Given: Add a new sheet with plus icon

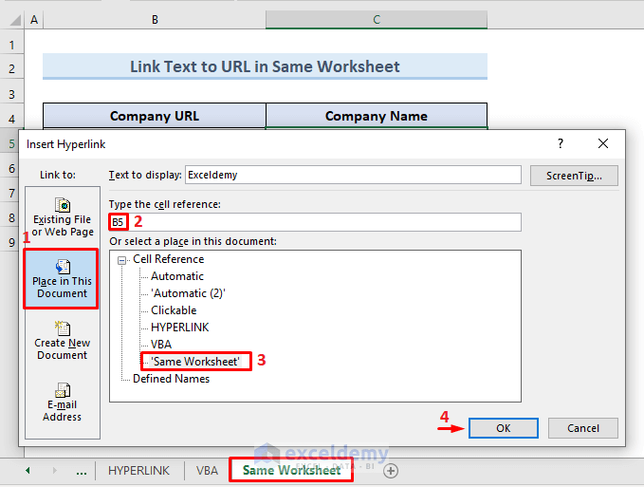Looking at the screenshot, I should (x=391, y=471).
